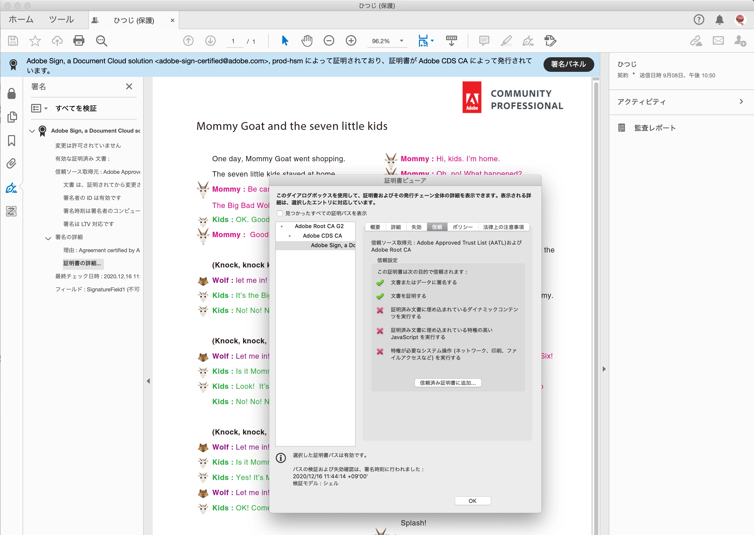
Task: Click the page number input field
Action: tap(234, 41)
